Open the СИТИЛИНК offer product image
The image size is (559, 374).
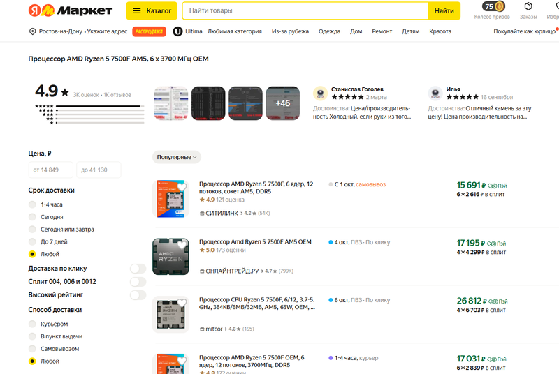170,199
